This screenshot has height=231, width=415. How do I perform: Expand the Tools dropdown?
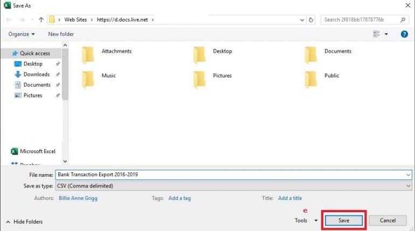pos(305,220)
